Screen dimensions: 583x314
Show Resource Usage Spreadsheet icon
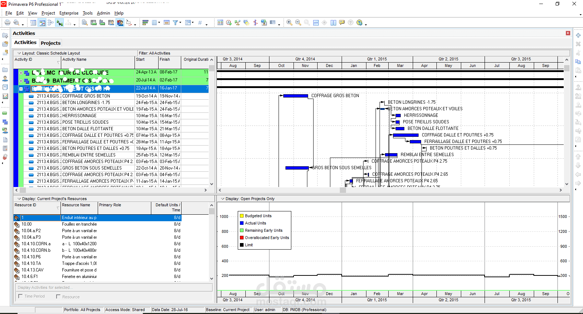tap(111, 23)
